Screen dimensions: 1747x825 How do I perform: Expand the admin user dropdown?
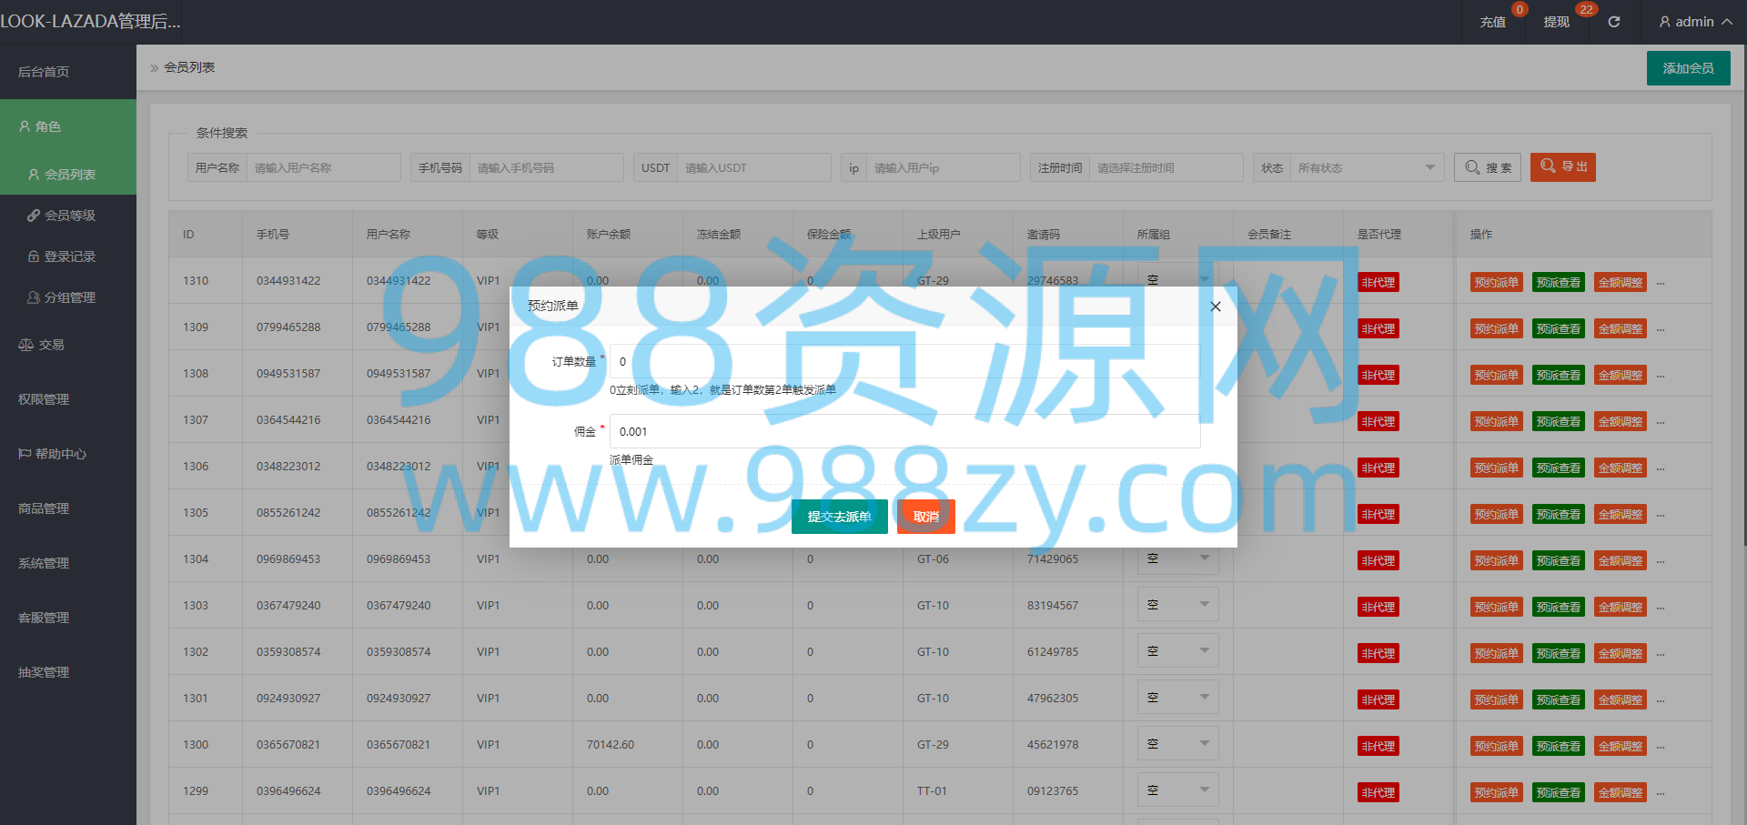(1695, 22)
